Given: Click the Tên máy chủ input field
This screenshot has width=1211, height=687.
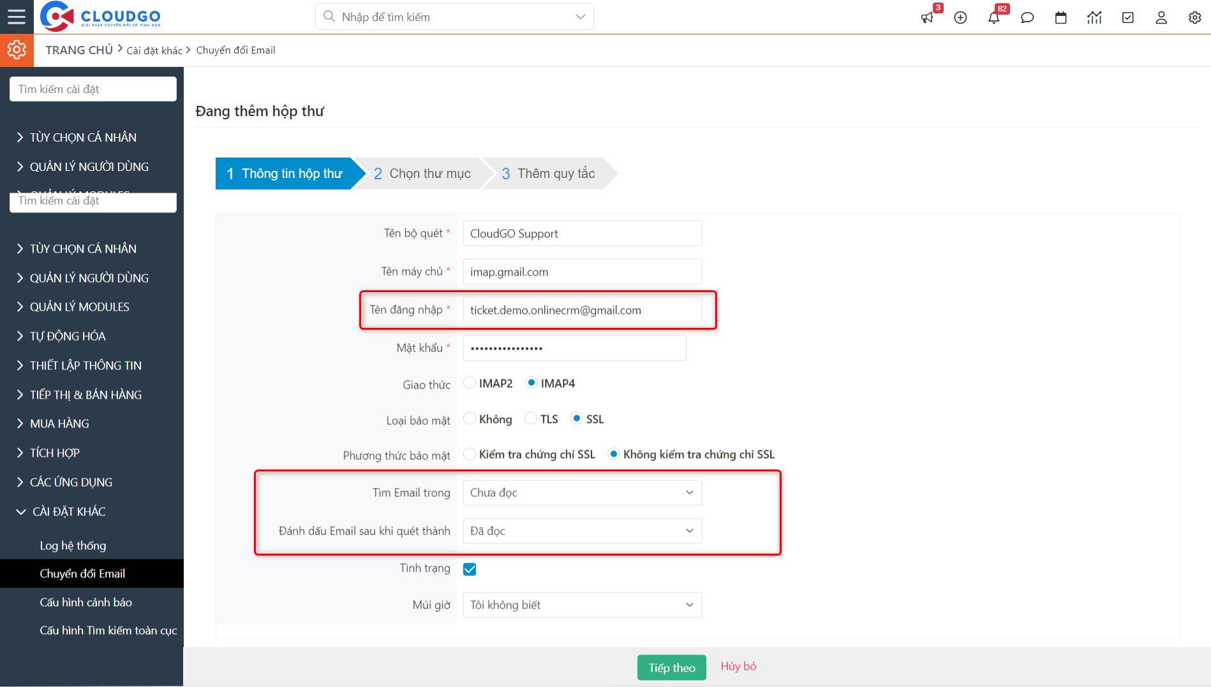Looking at the screenshot, I should (x=582, y=272).
